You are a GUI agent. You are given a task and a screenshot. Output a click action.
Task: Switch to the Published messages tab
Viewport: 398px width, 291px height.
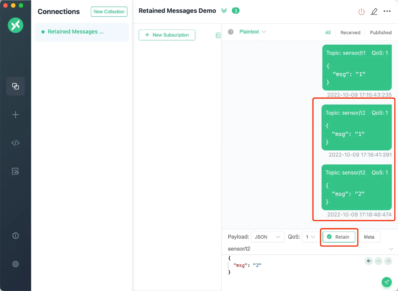(381, 32)
